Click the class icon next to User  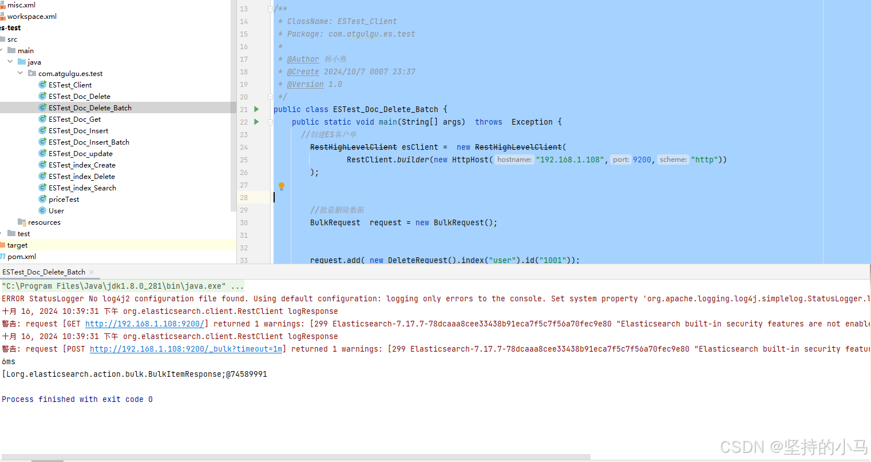[x=42, y=210]
